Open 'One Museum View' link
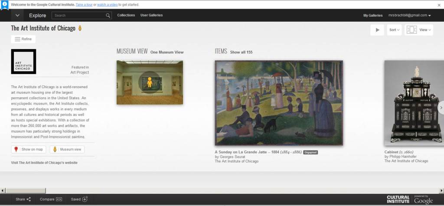 (167, 52)
